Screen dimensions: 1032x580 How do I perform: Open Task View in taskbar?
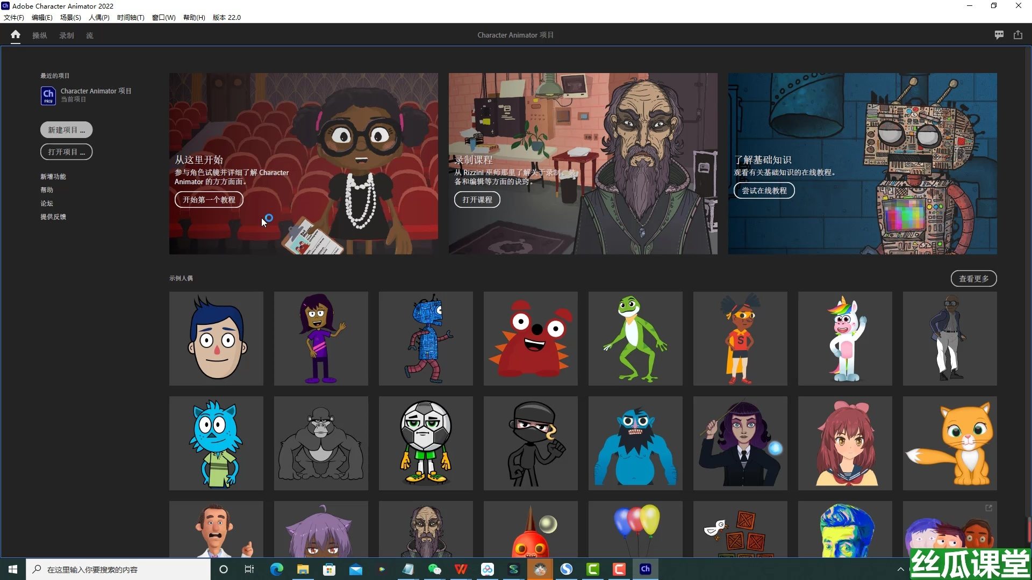tap(249, 569)
